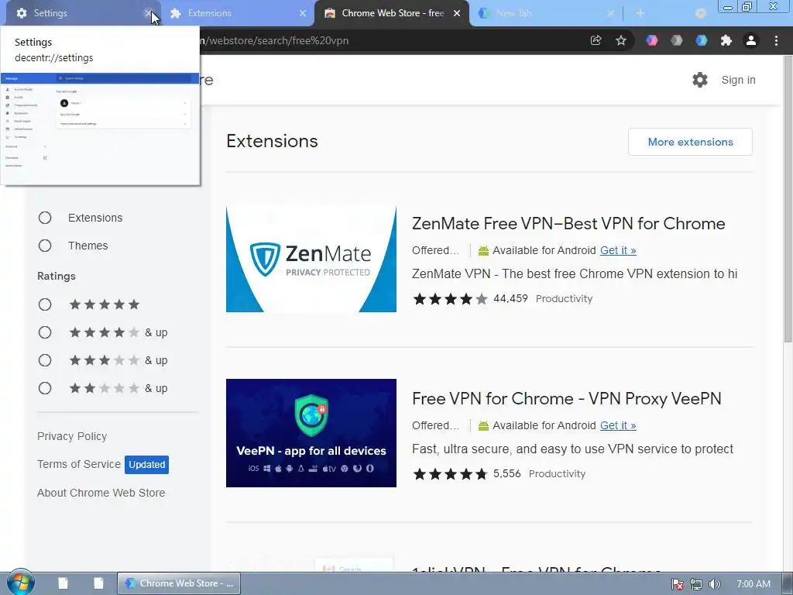This screenshot has width=793, height=595.
Task: Select the Extensions radio filter
Action: click(x=45, y=218)
